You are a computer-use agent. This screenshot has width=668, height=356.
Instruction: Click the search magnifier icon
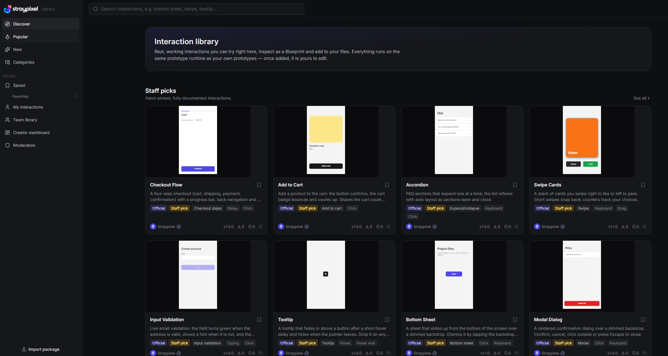point(95,9)
